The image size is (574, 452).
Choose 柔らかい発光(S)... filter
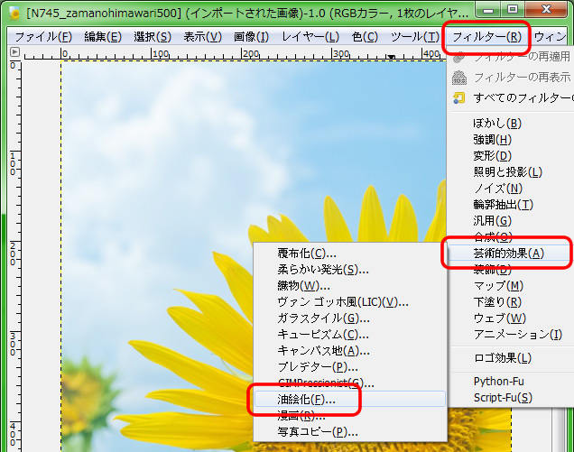point(350,270)
